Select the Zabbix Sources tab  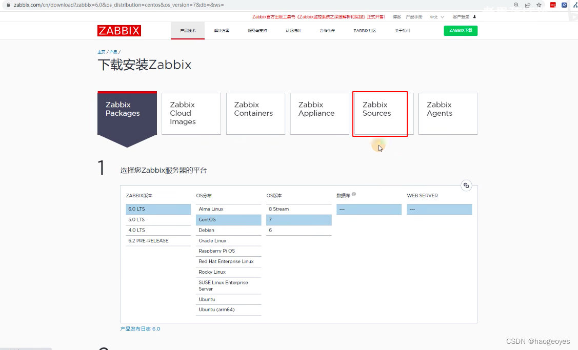point(384,113)
